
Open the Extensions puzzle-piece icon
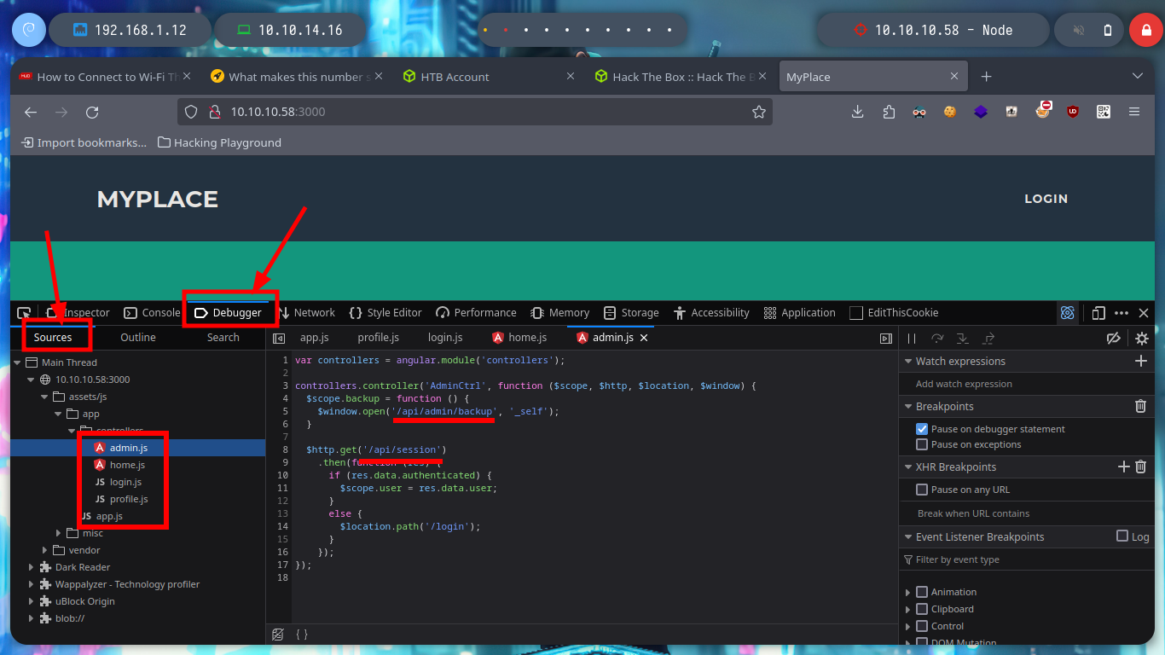coord(889,112)
